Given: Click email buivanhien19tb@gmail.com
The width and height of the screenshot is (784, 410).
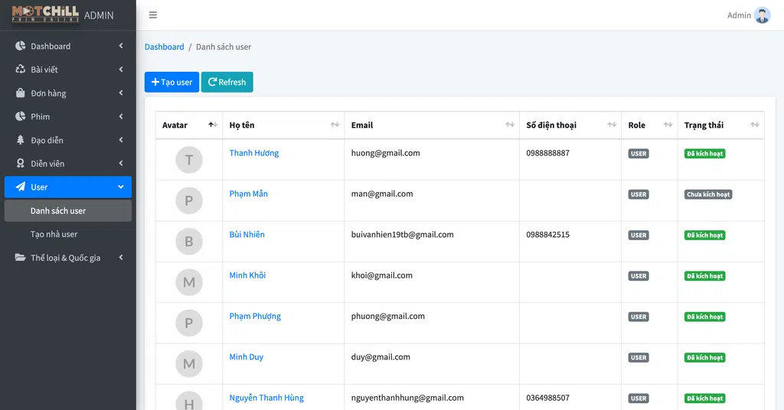Looking at the screenshot, I should 403,234.
